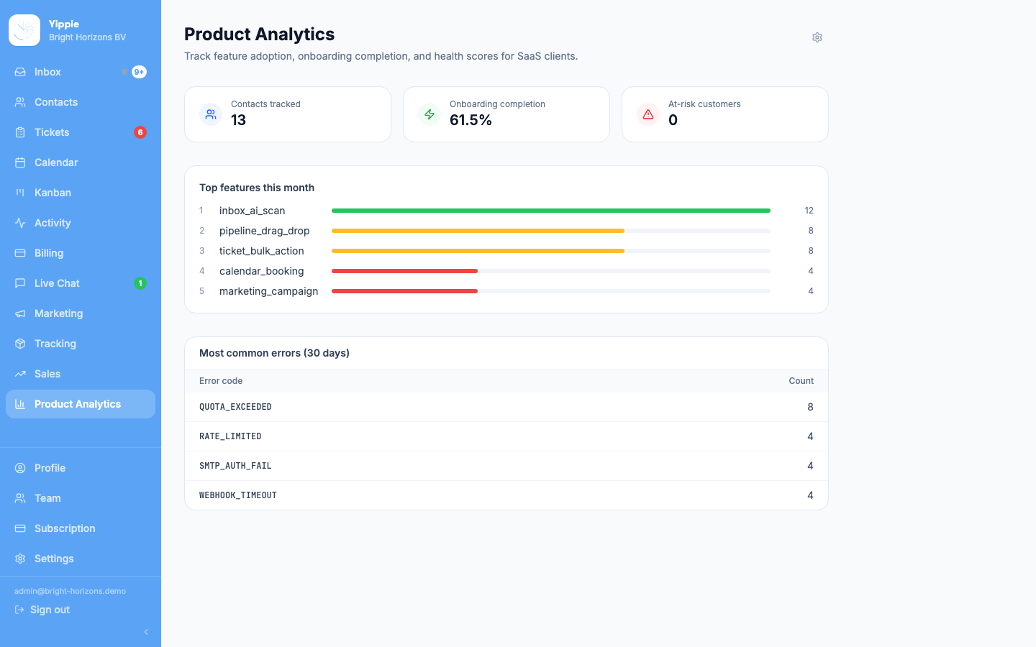Image resolution: width=1036 pixels, height=647 pixels.
Task: Select the Sales label
Action: coord(47,374)
